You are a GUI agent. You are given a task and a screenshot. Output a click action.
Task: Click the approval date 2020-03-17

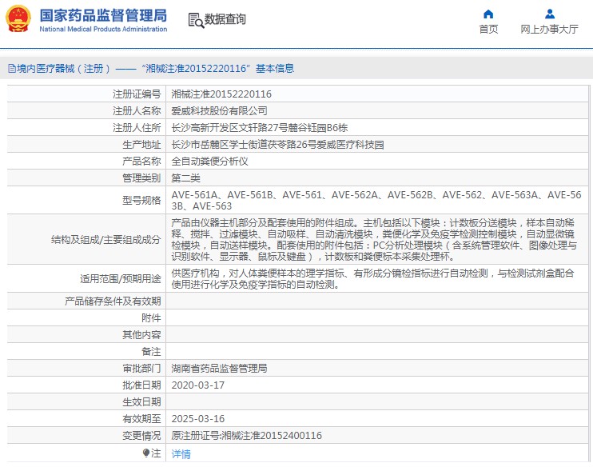click(x=197, y=385)
